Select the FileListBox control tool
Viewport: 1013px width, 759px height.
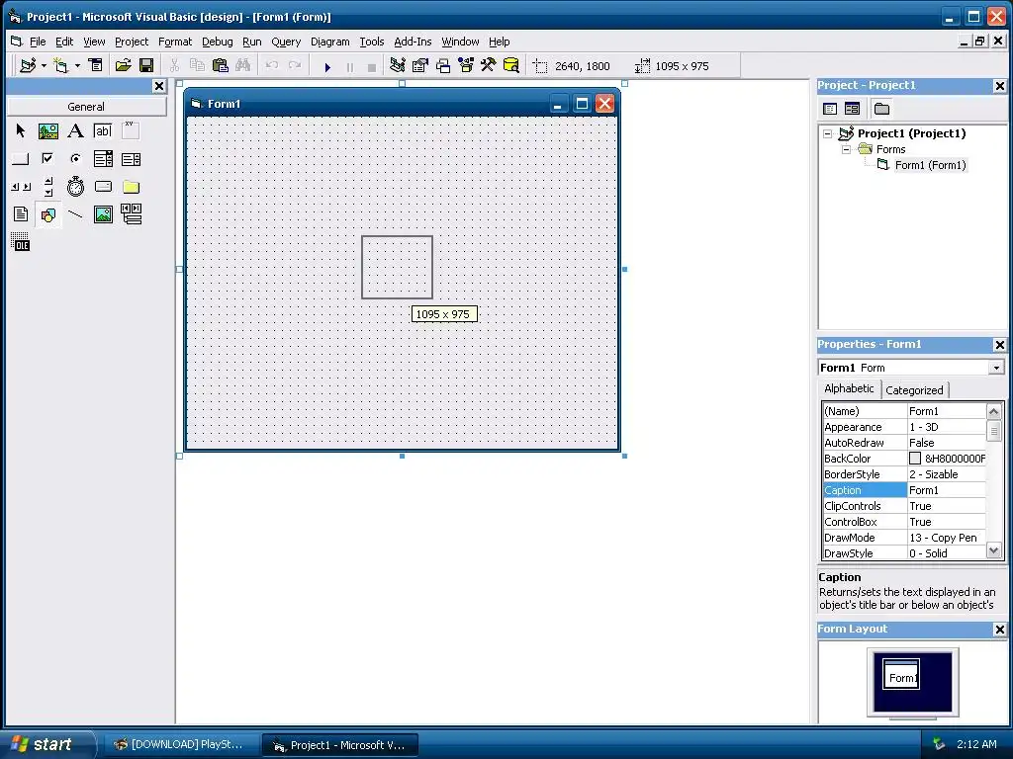tap(21, 214)
